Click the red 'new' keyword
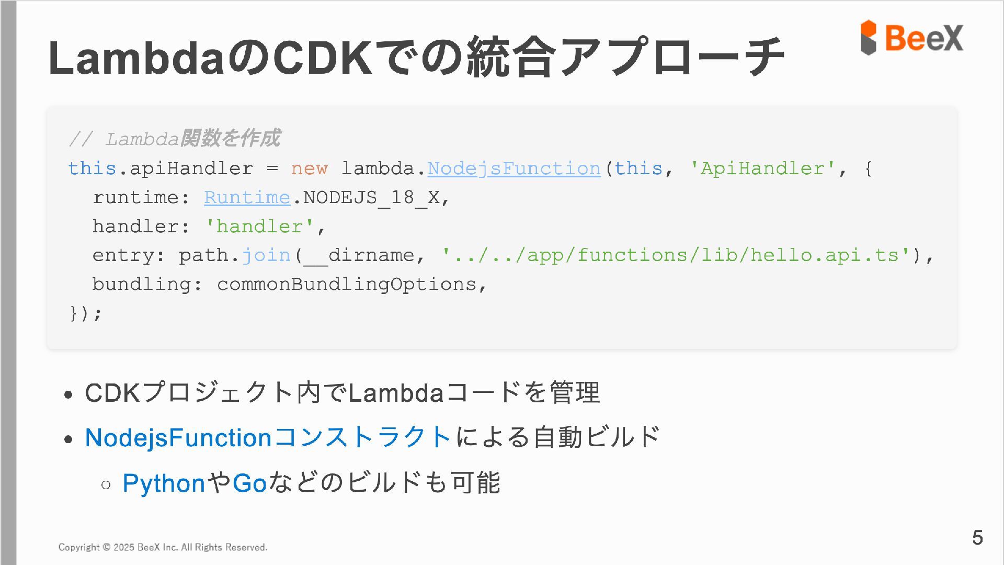 point(309,168)
